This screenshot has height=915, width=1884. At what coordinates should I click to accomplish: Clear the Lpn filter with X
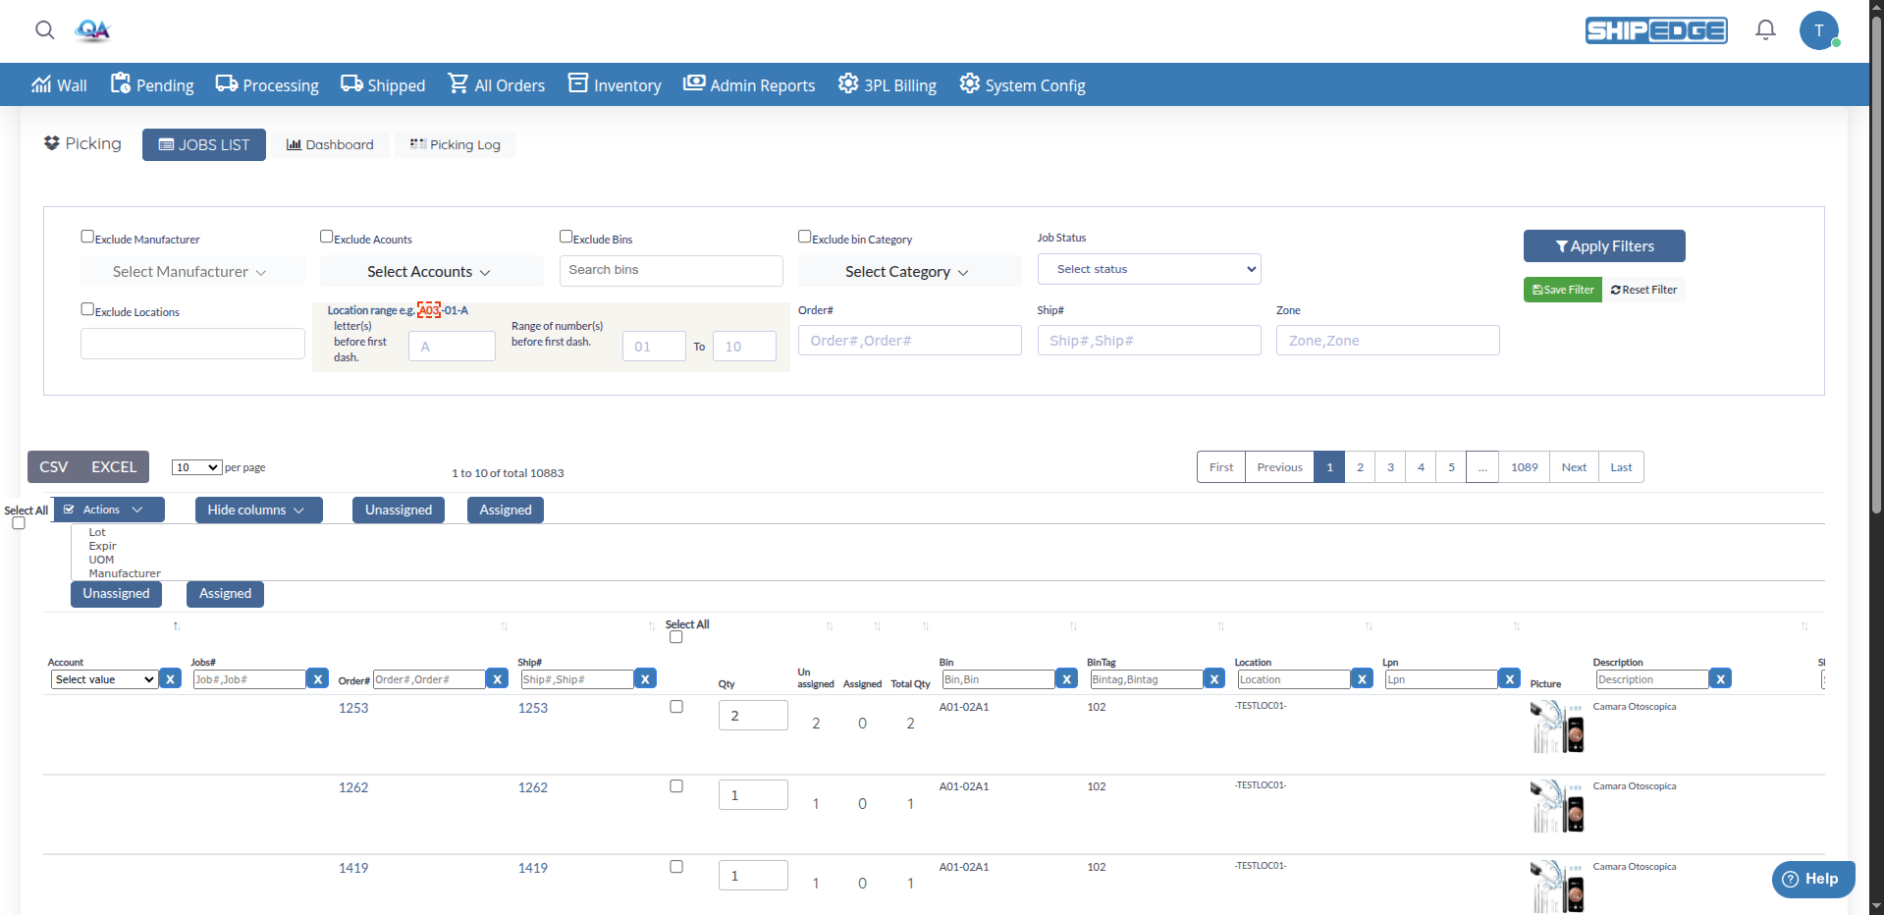pyautogui.click(x=1510, y=678)
